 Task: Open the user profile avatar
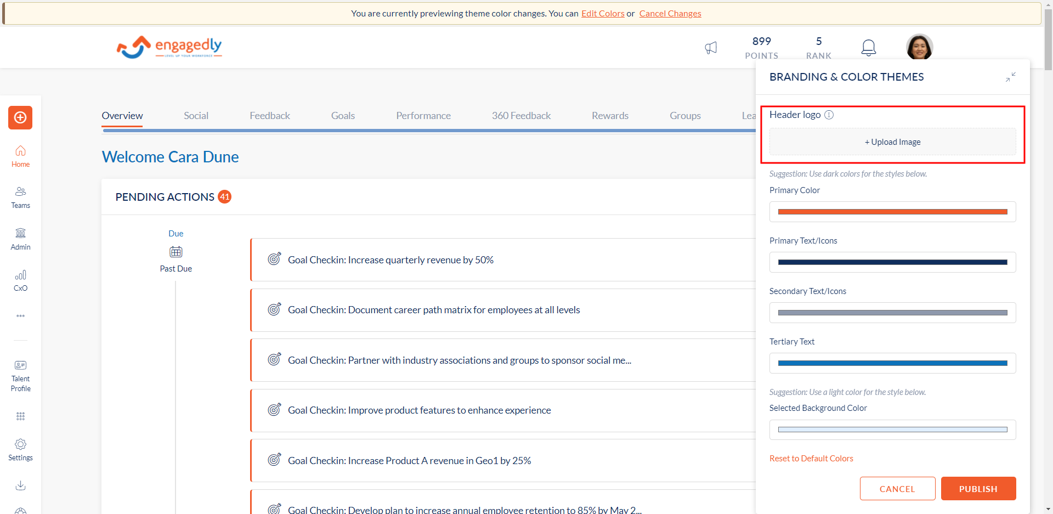919,47
